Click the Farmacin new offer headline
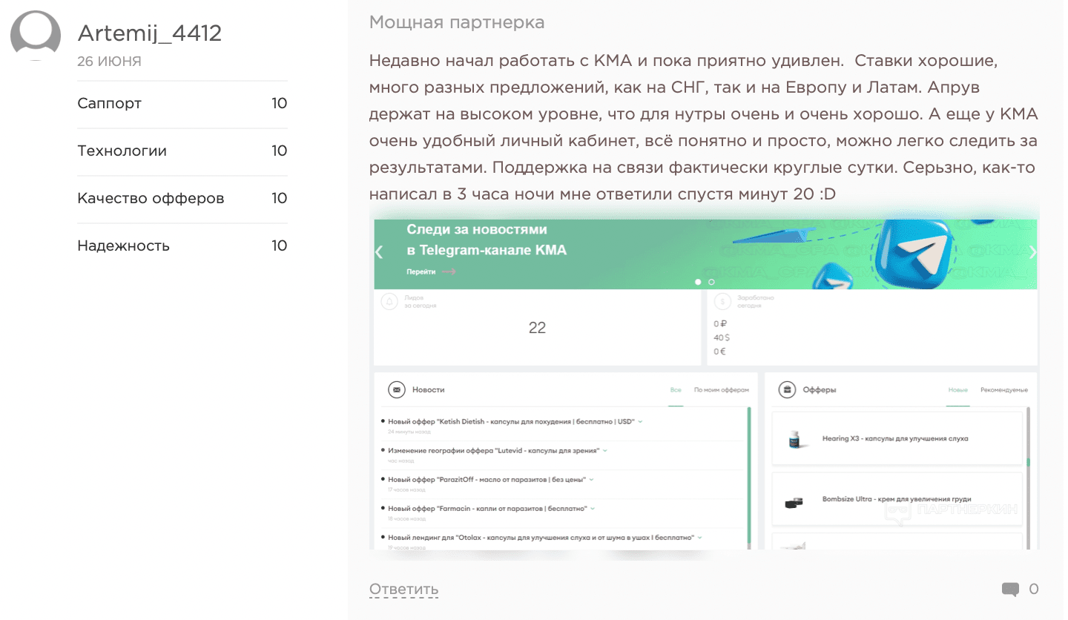 click(x=488, y=508)
